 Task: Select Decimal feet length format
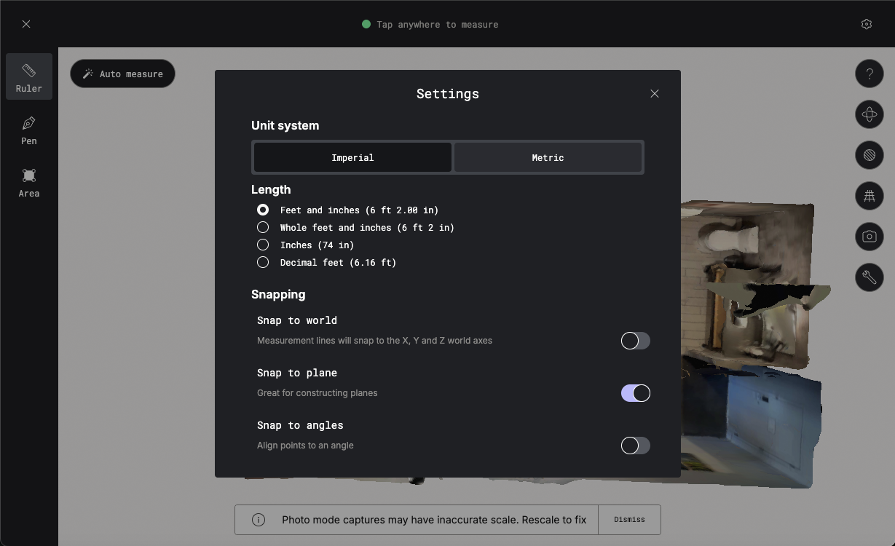(263, 262)
